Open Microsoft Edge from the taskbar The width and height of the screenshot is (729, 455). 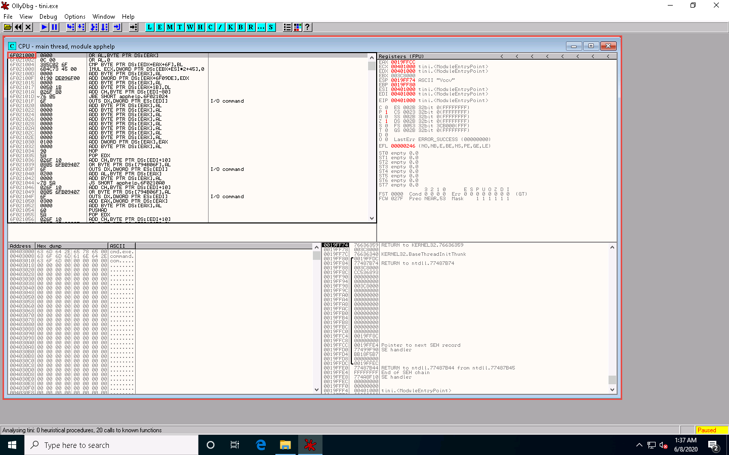tap(261, 445)
